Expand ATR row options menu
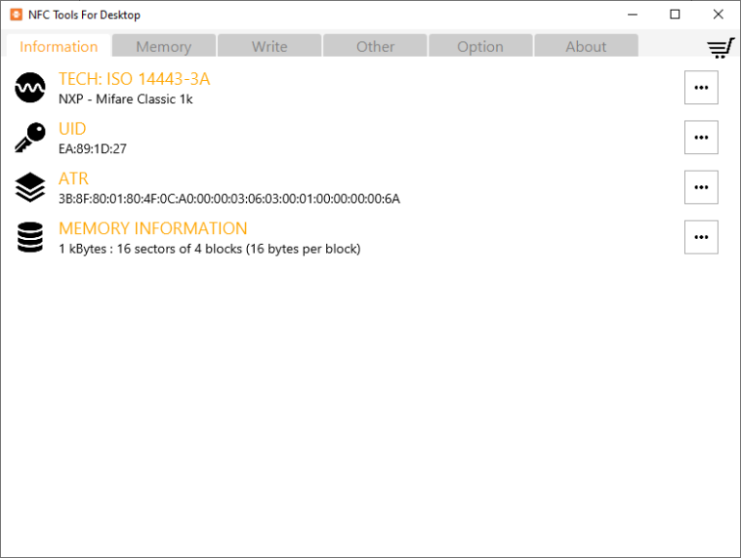 pyautogui.click(x=700, y=187)
